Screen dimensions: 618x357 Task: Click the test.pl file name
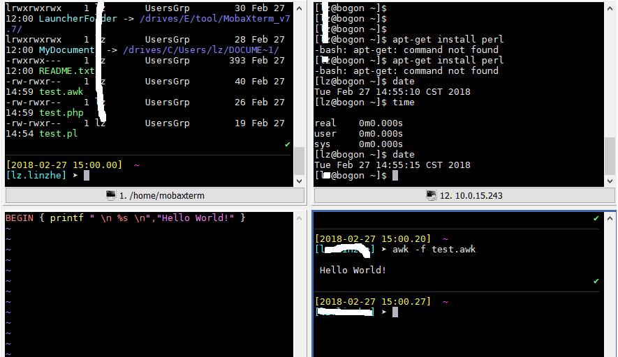pyautogui.click(x=59, y=133)
